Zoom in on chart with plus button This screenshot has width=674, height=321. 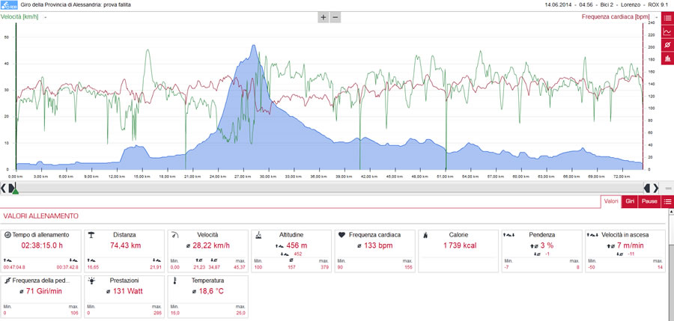[x=323, y=18]
